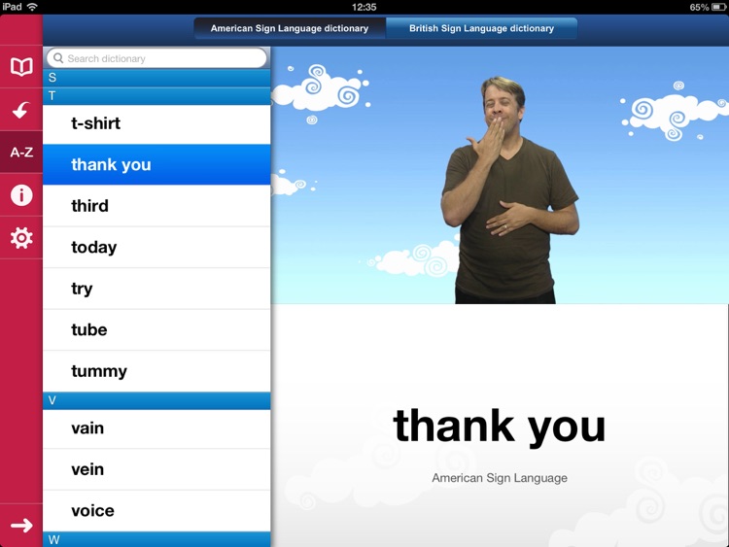Open the info icon in sidebar
The image size is (729, 547).
21,194
